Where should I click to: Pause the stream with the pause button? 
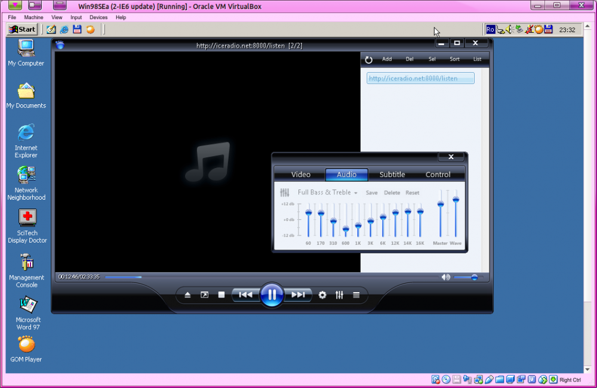(x=272, y=294)
